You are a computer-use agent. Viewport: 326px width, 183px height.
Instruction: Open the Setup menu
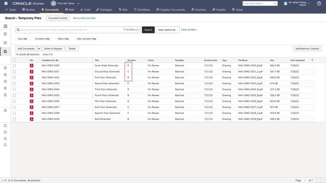237,10
